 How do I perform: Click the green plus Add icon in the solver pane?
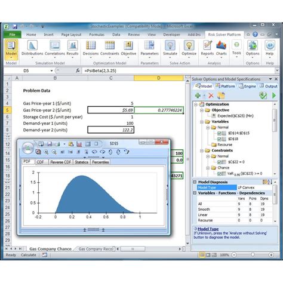tap(198, 96)
